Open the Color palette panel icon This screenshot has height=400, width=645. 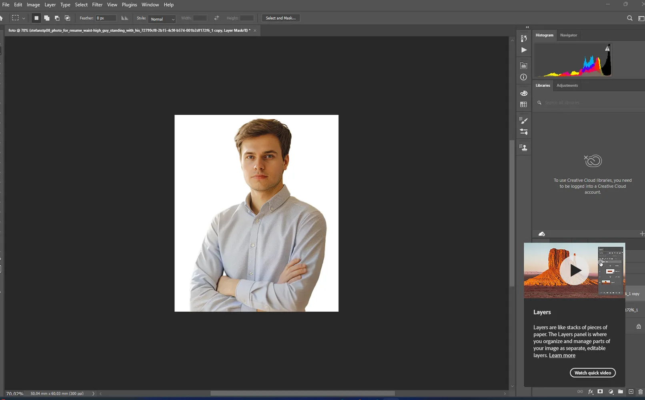523,93
